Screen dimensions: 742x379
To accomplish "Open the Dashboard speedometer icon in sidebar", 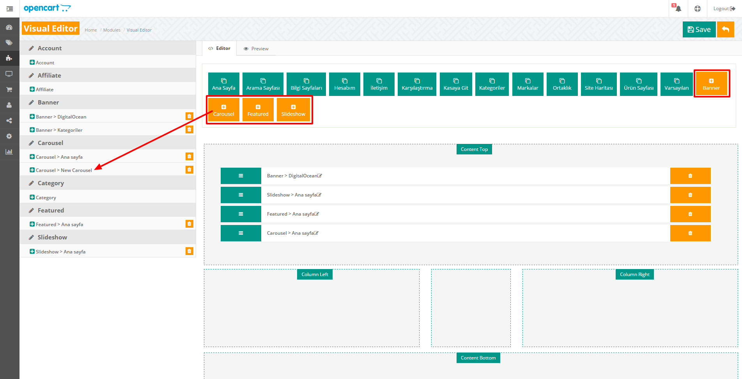I will click(9, 27).
